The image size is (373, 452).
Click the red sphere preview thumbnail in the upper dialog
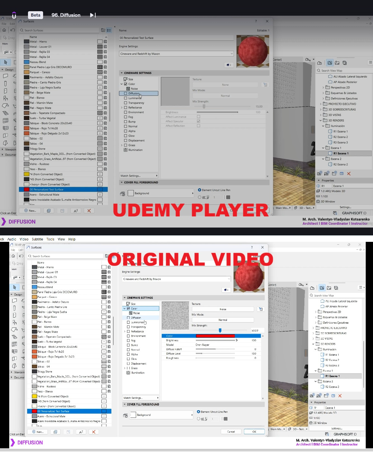coord(253,51)
